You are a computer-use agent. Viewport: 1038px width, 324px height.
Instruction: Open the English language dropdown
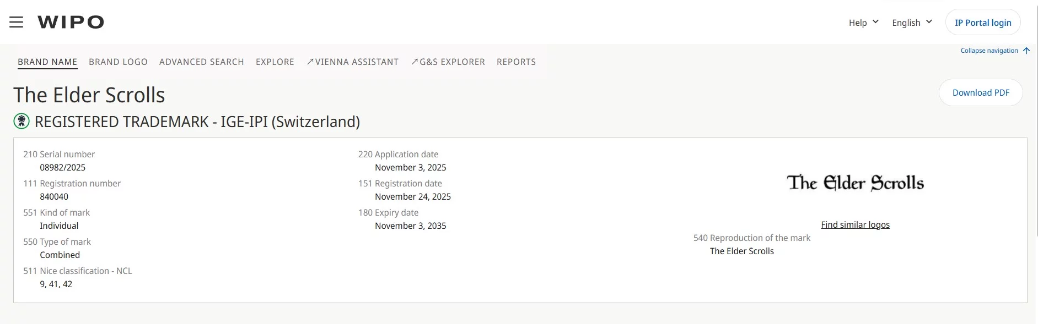[912, 23]
